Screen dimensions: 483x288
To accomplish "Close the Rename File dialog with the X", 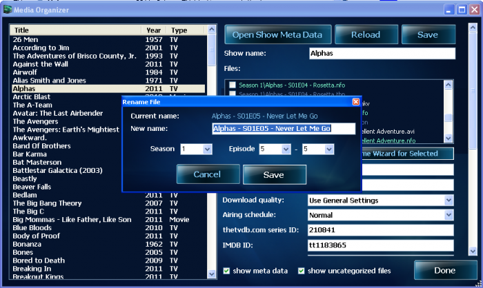I will tap(356, 102).
